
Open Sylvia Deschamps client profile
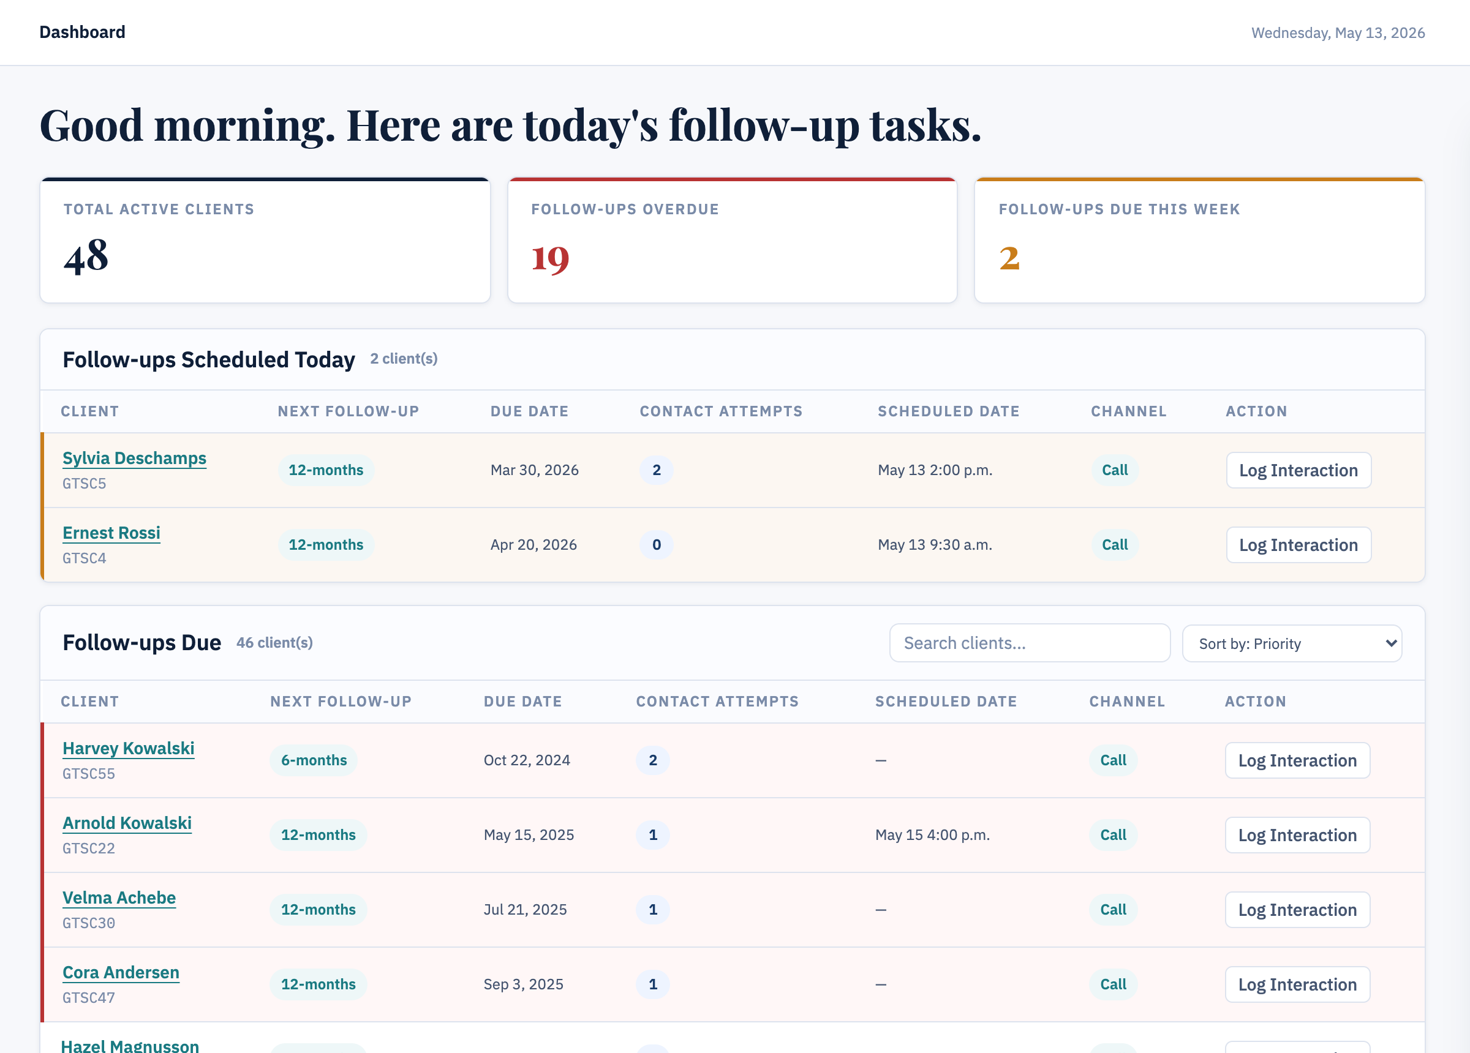point(134,458)
